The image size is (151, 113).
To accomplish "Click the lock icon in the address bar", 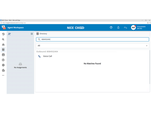I will tap(1, 23).
